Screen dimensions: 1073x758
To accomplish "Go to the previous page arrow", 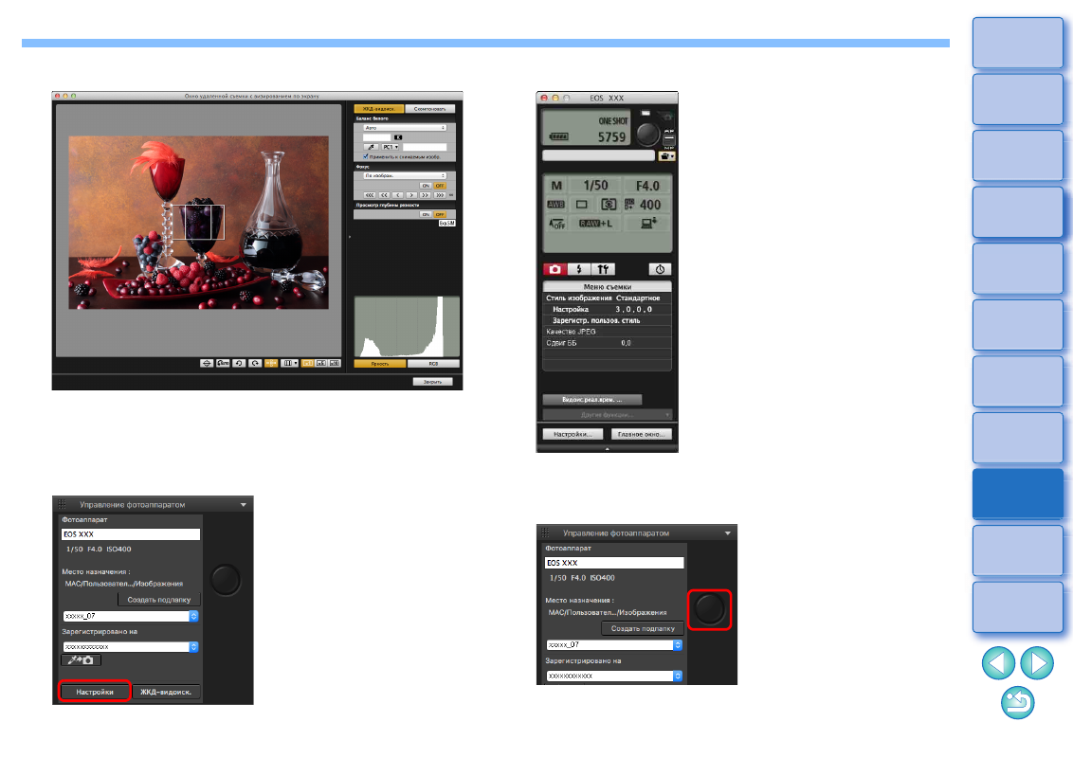I will point(998,663).
